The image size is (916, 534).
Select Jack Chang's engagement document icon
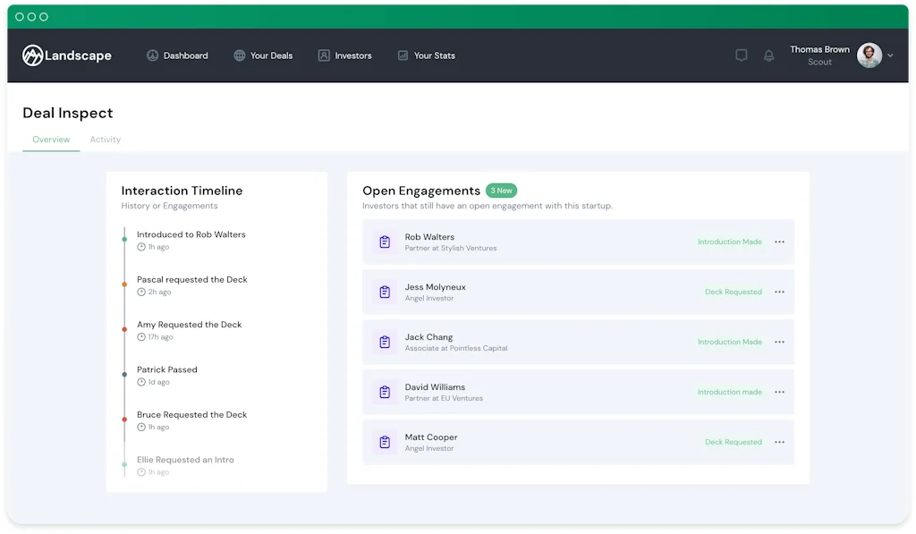click(384, 342)
